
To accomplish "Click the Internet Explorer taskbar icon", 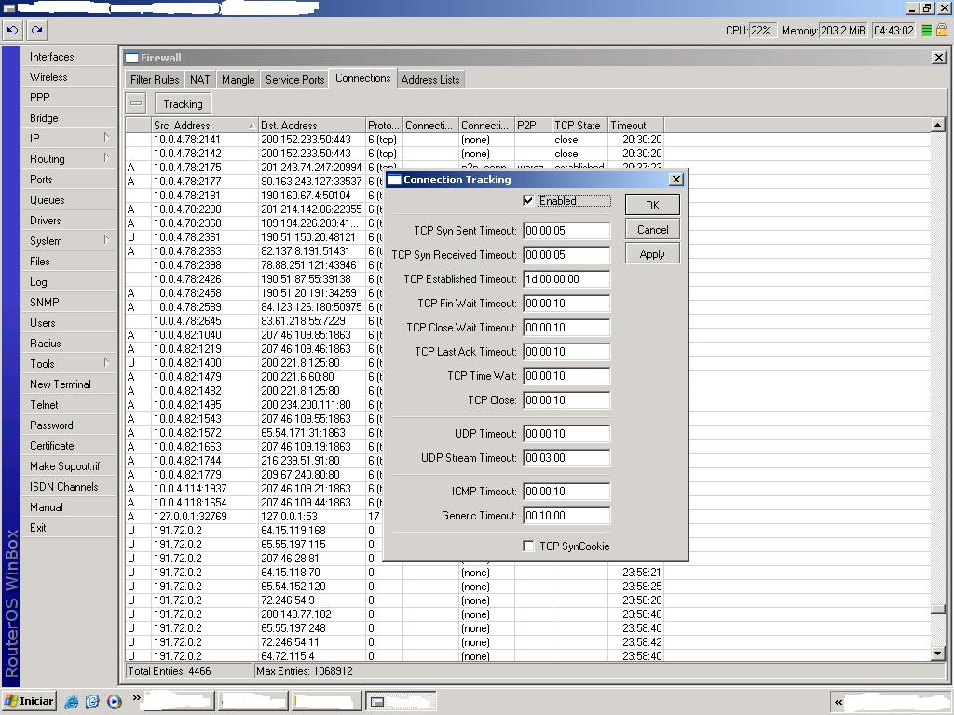I will 71,702.
